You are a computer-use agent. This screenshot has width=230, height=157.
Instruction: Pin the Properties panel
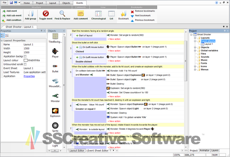41,31
